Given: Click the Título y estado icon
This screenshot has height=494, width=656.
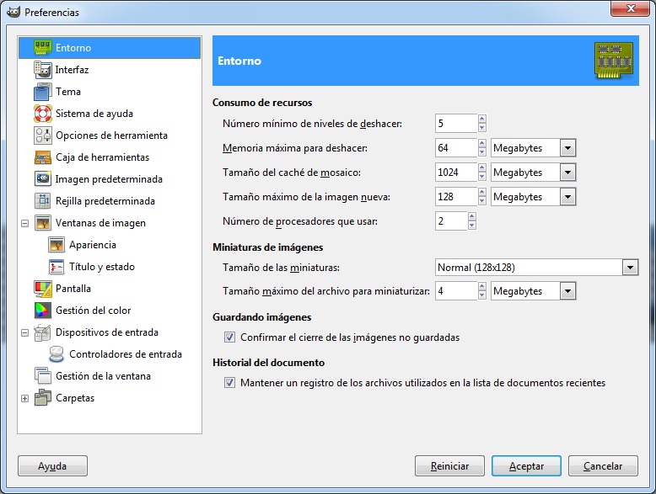Looking at the screenshot, I should coord(56,267).
